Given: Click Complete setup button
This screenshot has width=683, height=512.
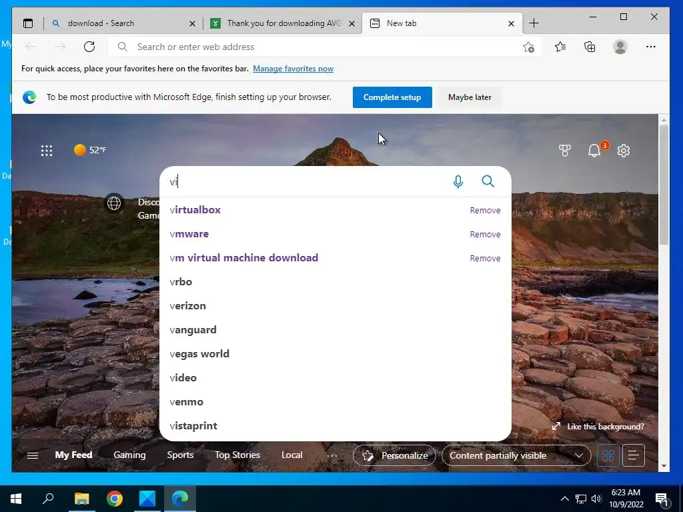Looking at the screenshot, I should pyautogui.click(x=392, y=97).
